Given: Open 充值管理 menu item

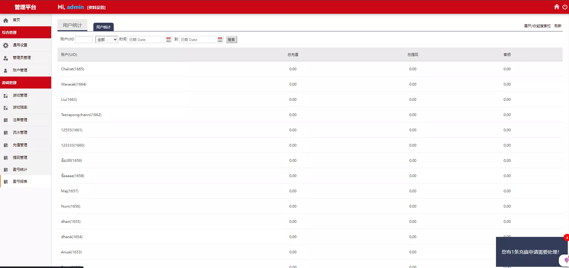Looking at the screenshot, I should pyautogui.click(x=20, y=145).
